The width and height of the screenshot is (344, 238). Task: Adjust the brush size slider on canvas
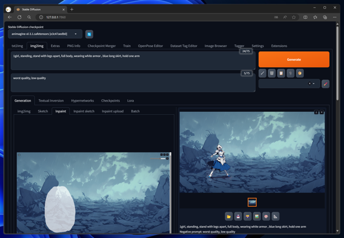[158, 158]
